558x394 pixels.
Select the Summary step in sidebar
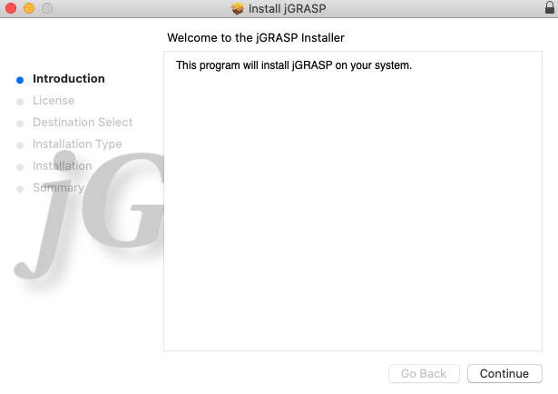pos(58,188)
